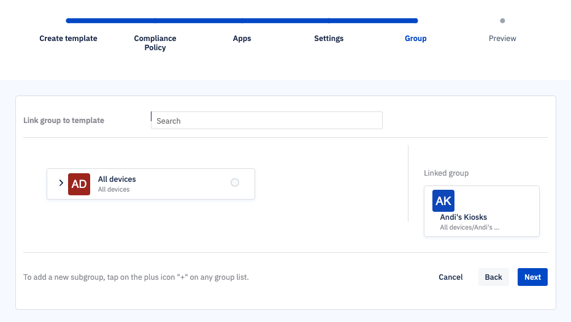Jump to the Settings step
571x322 pixels.
click(x=329, y=38)
